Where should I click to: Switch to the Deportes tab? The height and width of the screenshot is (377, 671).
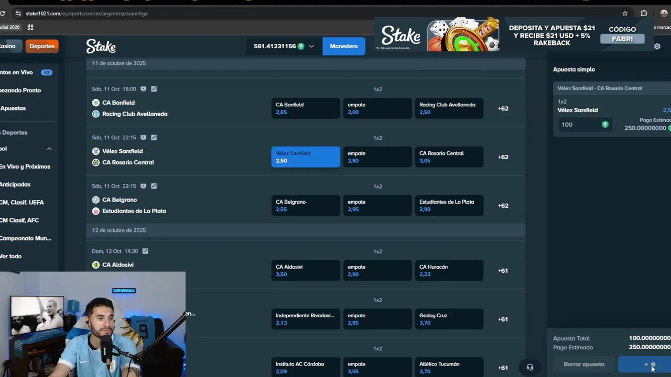pos(41,46)
